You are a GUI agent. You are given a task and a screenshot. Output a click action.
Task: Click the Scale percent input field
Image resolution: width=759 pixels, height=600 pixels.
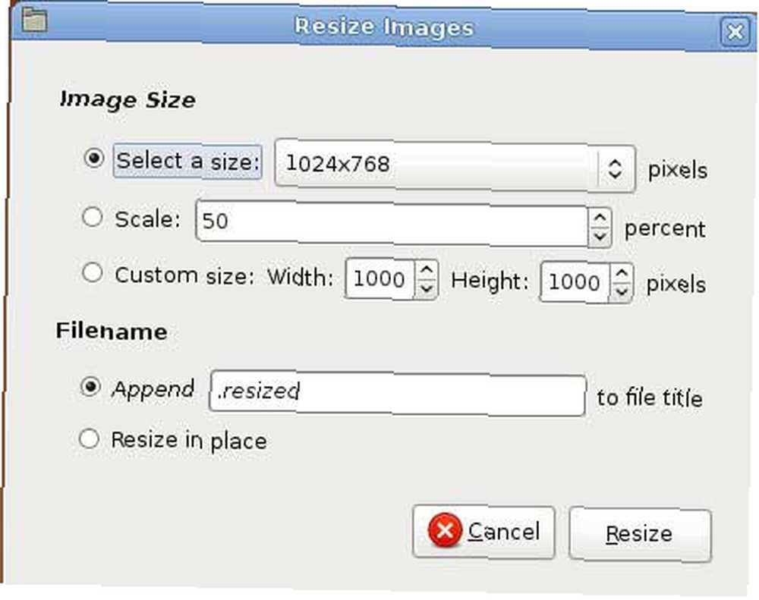pyautogui.click(x=392, y=224)
